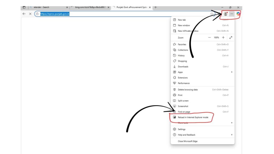Click the Performance heart icon in menu

[x=174, y=83]
